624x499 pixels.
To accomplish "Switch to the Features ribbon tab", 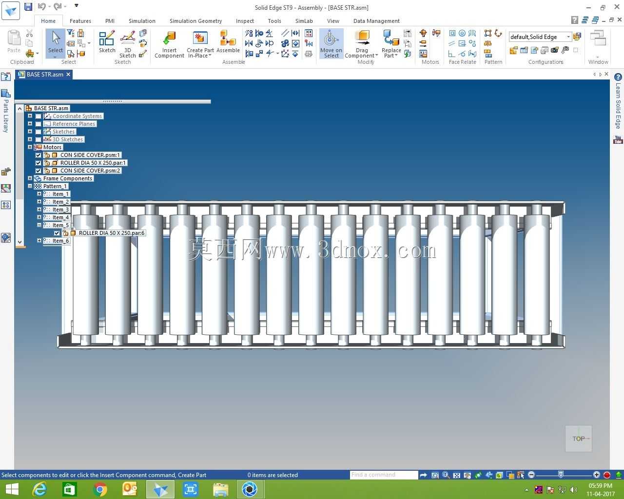I will pos(80,21).
